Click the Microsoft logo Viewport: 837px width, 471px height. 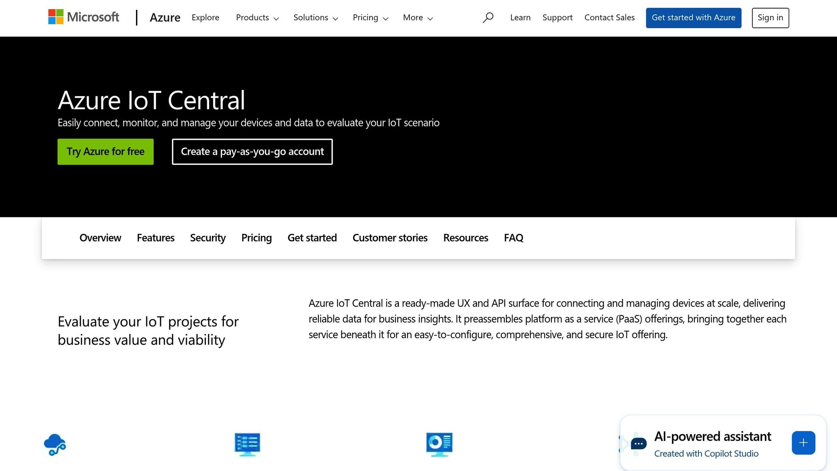pos(84,17)
